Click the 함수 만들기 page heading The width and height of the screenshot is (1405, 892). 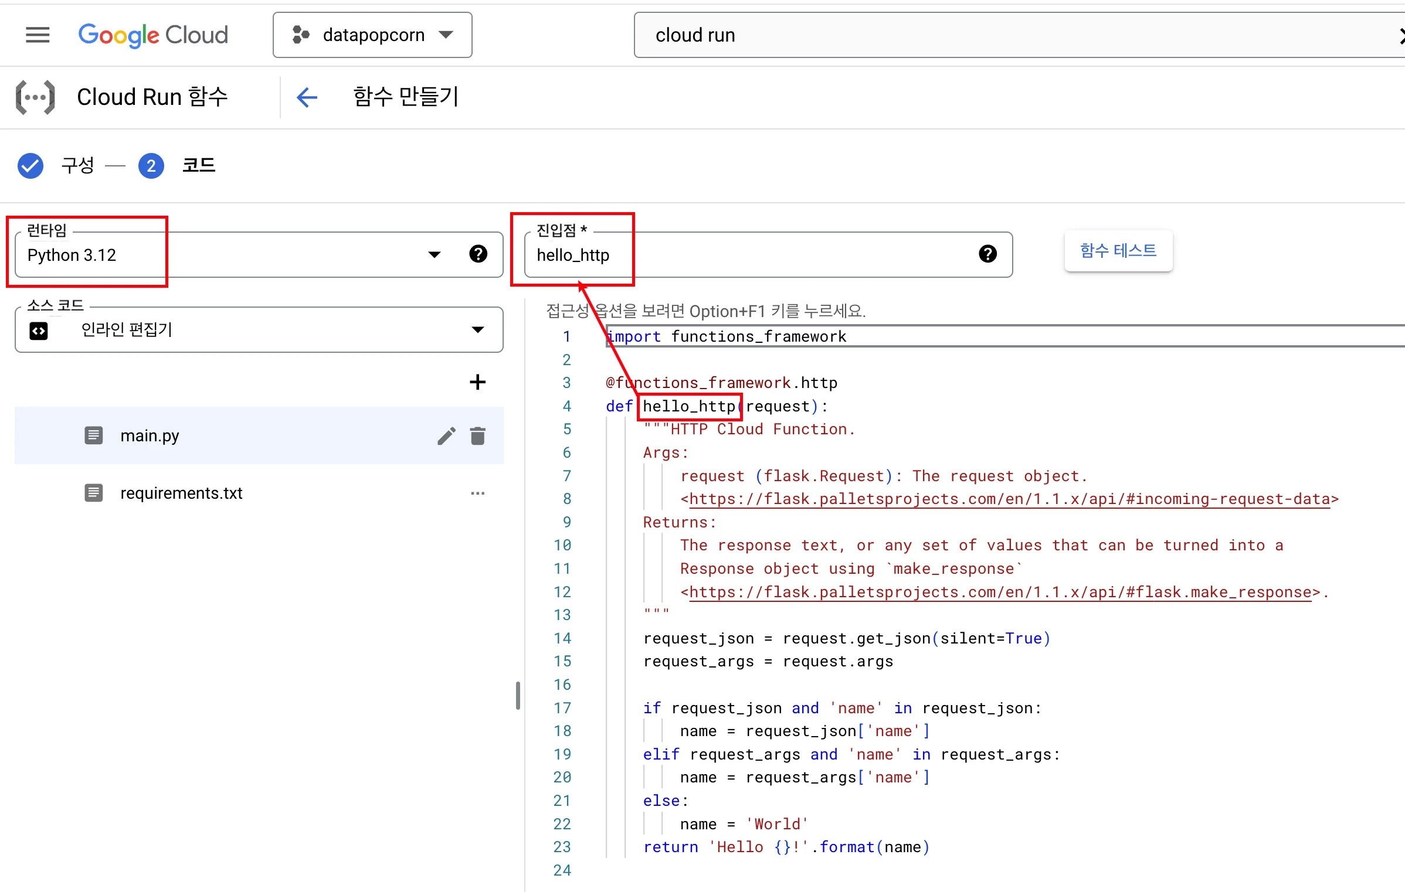point(406,97)
